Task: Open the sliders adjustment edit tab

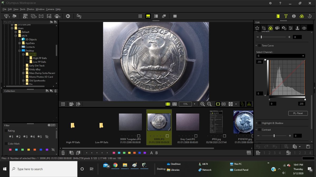Action: coord(290,28)
